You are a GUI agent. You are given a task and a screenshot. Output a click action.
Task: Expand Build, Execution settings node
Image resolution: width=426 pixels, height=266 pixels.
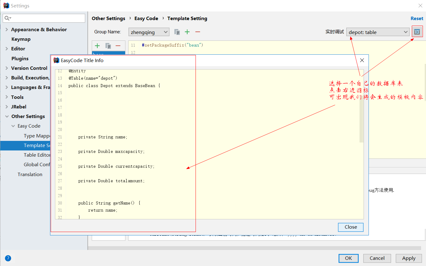point(7,78)
